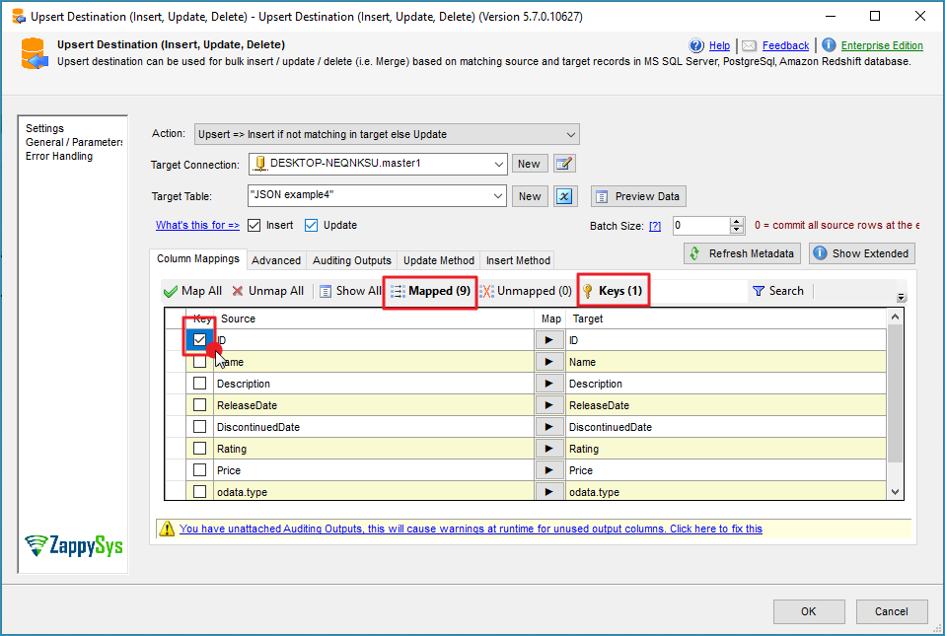This screenshot has width=945, height=636.
Task: Toggle the Update checkbox
Action: 311,225
